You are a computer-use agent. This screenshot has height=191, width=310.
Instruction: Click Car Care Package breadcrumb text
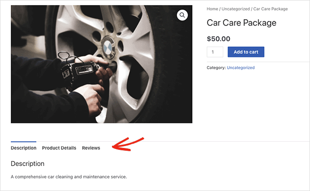tap(271, 9)
